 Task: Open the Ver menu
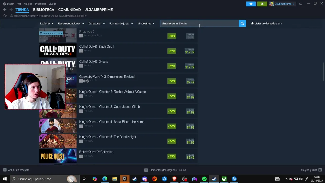(x=19, y=4)
